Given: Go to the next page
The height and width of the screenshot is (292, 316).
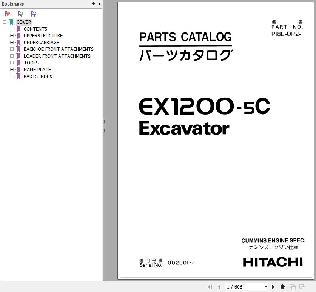Looking at the screenshot, I should tap(273, 287).
